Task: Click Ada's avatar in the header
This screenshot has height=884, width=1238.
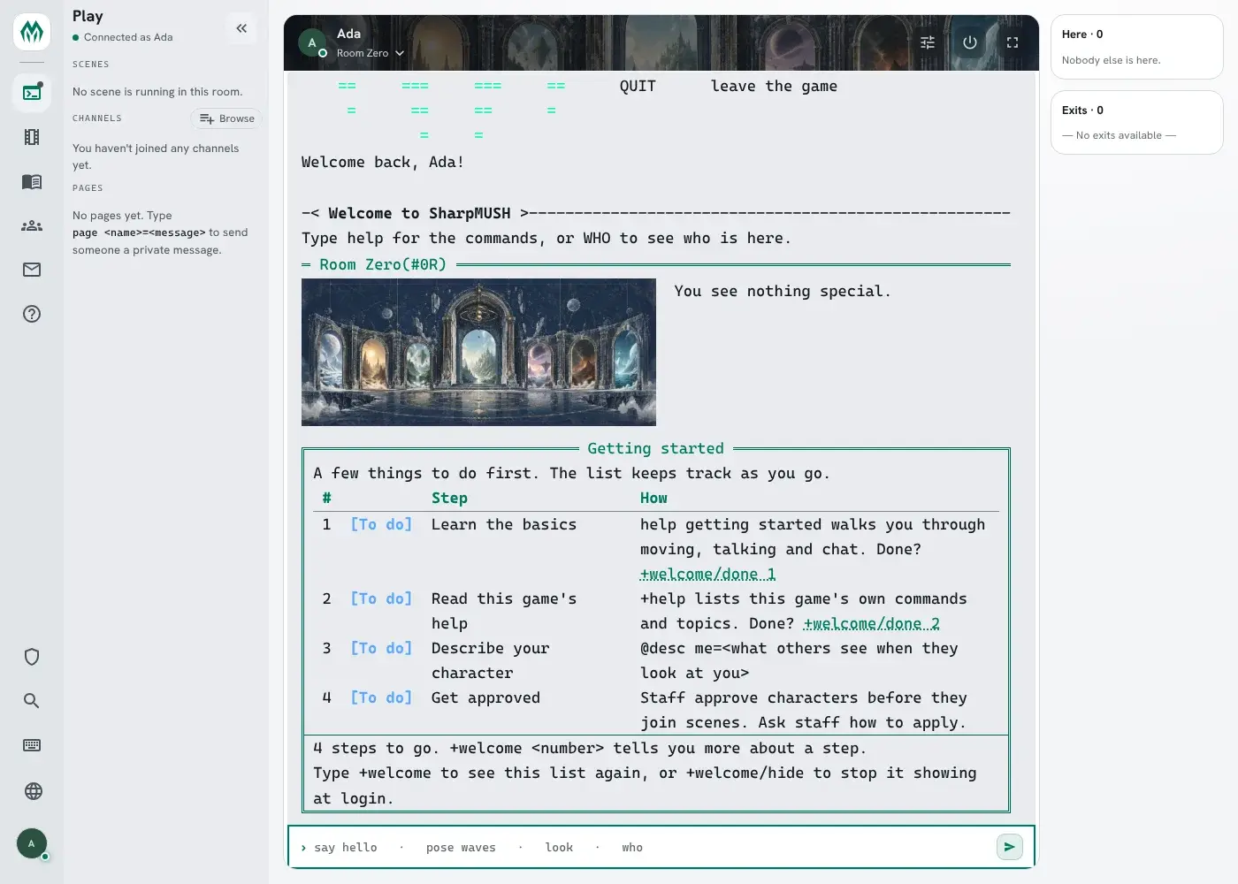Action: 312,42
